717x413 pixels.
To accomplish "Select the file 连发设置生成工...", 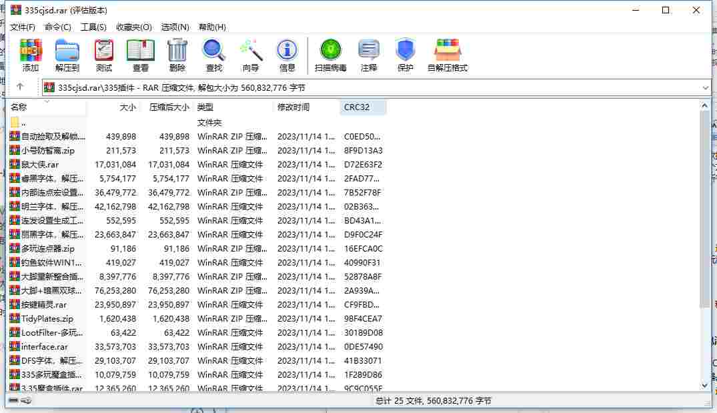I will point(52,220).
